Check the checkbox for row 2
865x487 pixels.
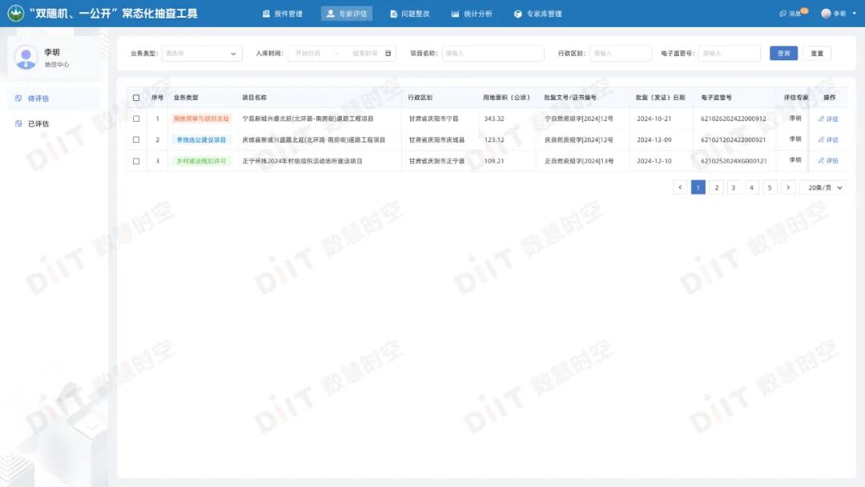136,139
